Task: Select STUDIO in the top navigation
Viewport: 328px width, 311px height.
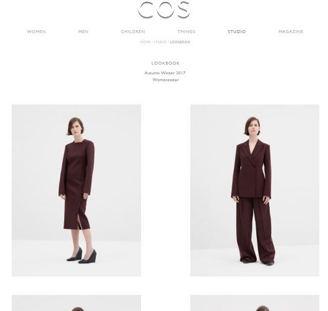Action: pyautogui.click(x=237, y=31)
